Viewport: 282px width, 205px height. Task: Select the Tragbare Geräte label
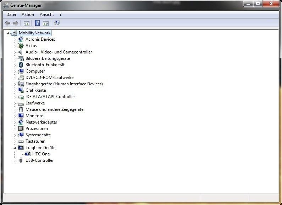tap(40, 148)
